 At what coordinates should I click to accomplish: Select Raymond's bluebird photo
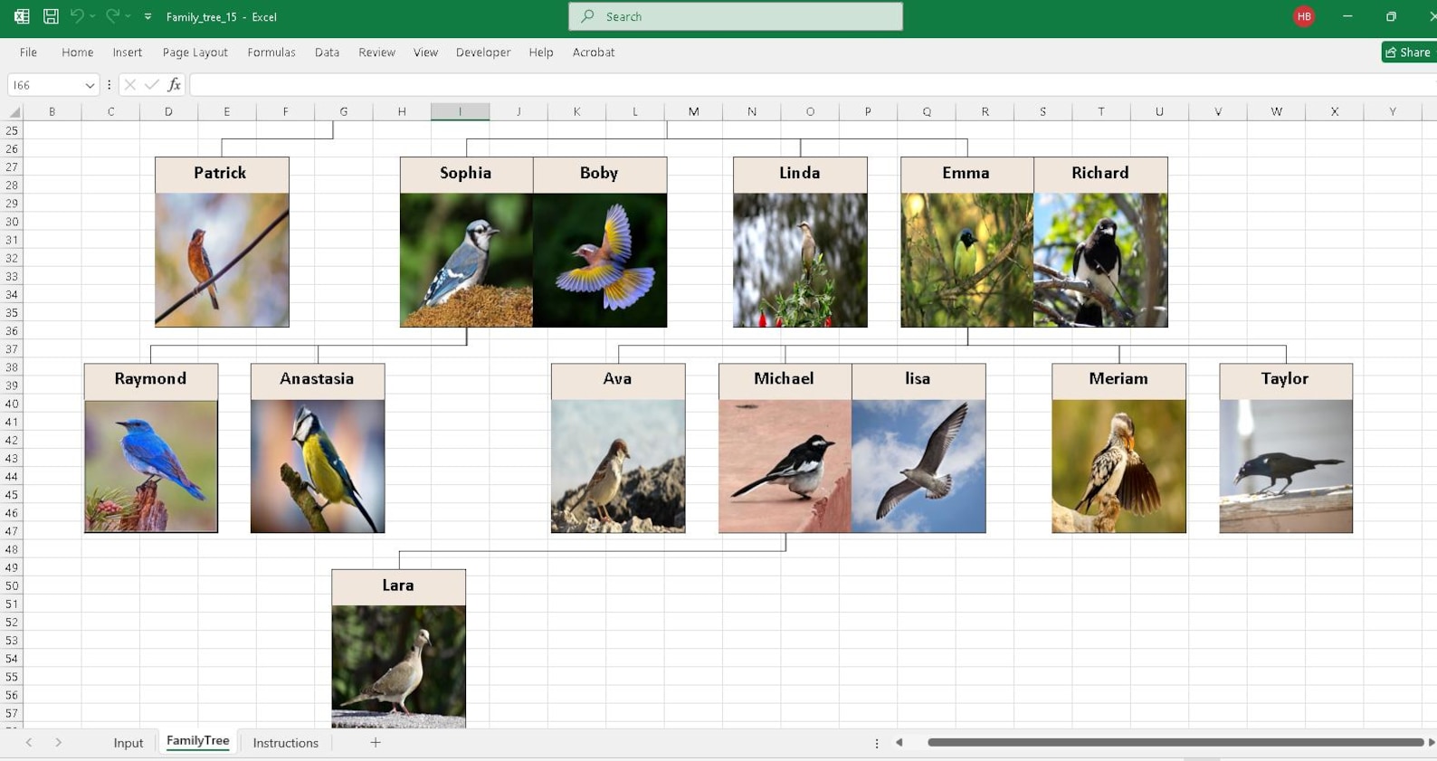(x=151, y=466)
